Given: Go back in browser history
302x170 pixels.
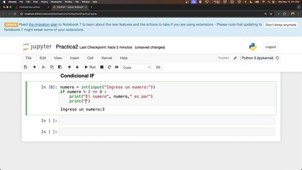Looking at the screenshot, I should (x=3, y=14).
